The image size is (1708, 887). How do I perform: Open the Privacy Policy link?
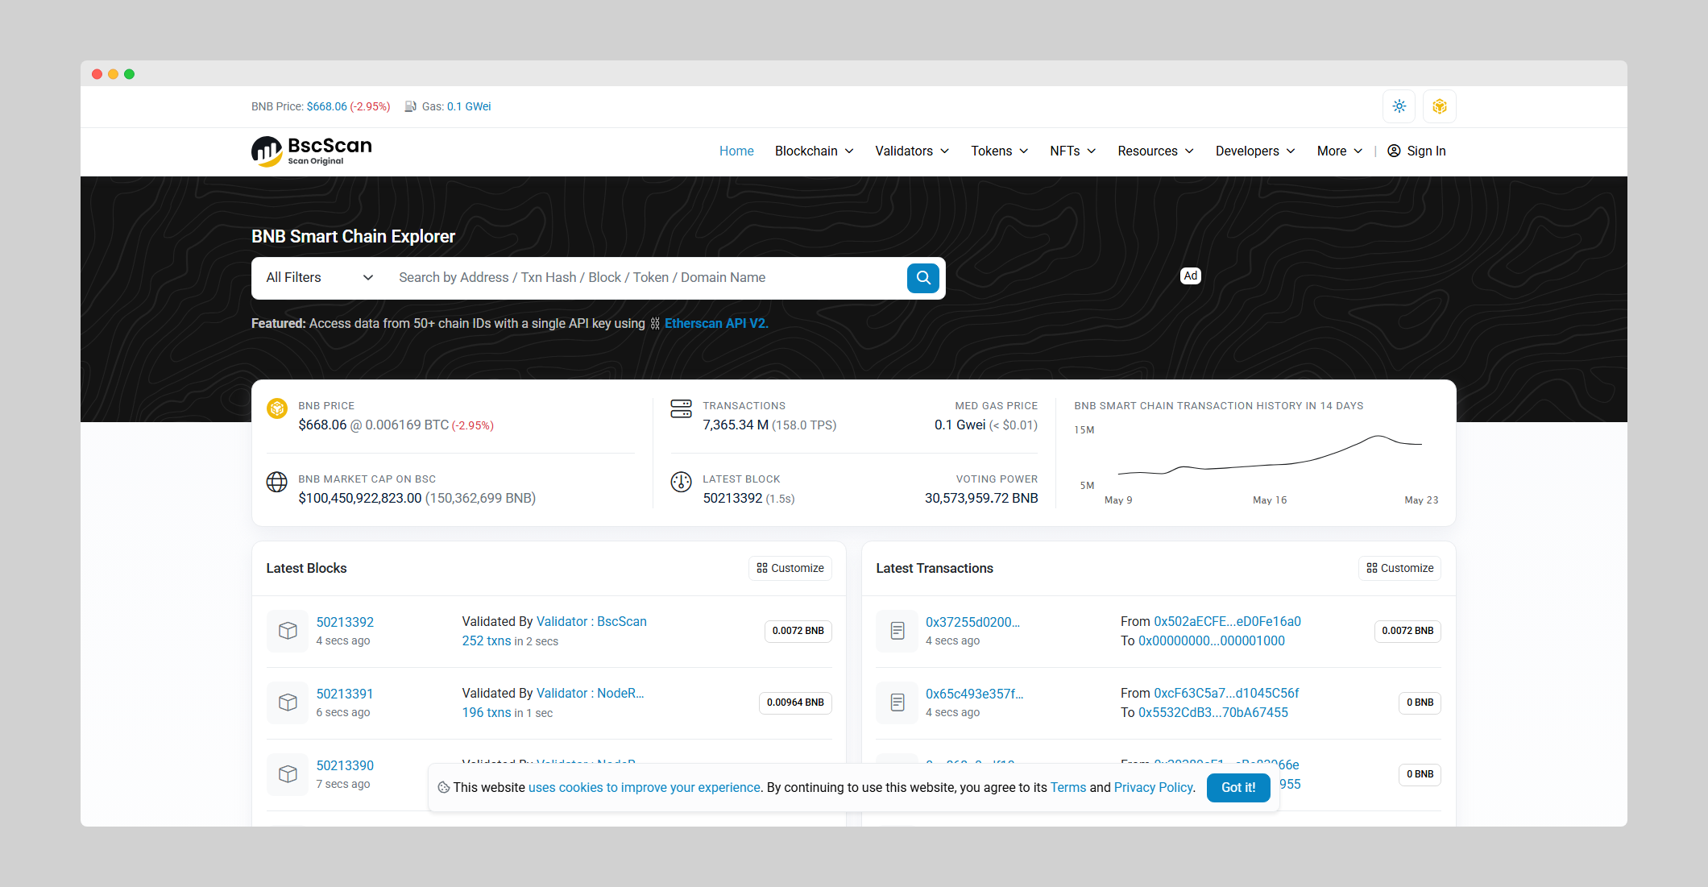coord(1153,787)
